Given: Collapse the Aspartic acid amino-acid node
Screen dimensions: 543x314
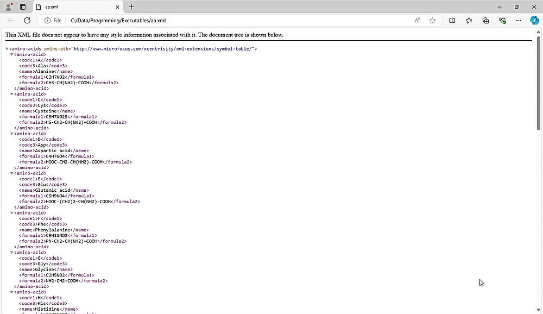Looking at the screenshot, I should (12, 134).
